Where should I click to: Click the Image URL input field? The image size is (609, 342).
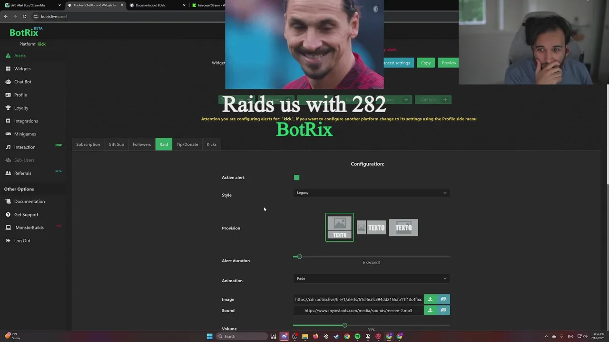click(x=358, y=299)
